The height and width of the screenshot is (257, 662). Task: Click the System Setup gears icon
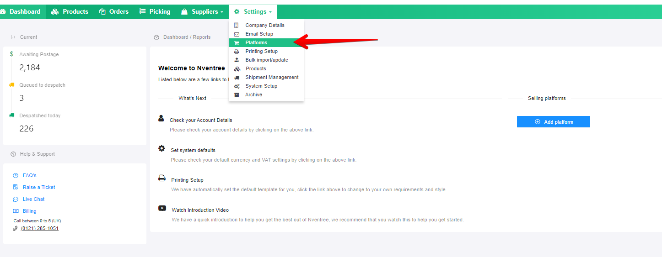(237, 86)
